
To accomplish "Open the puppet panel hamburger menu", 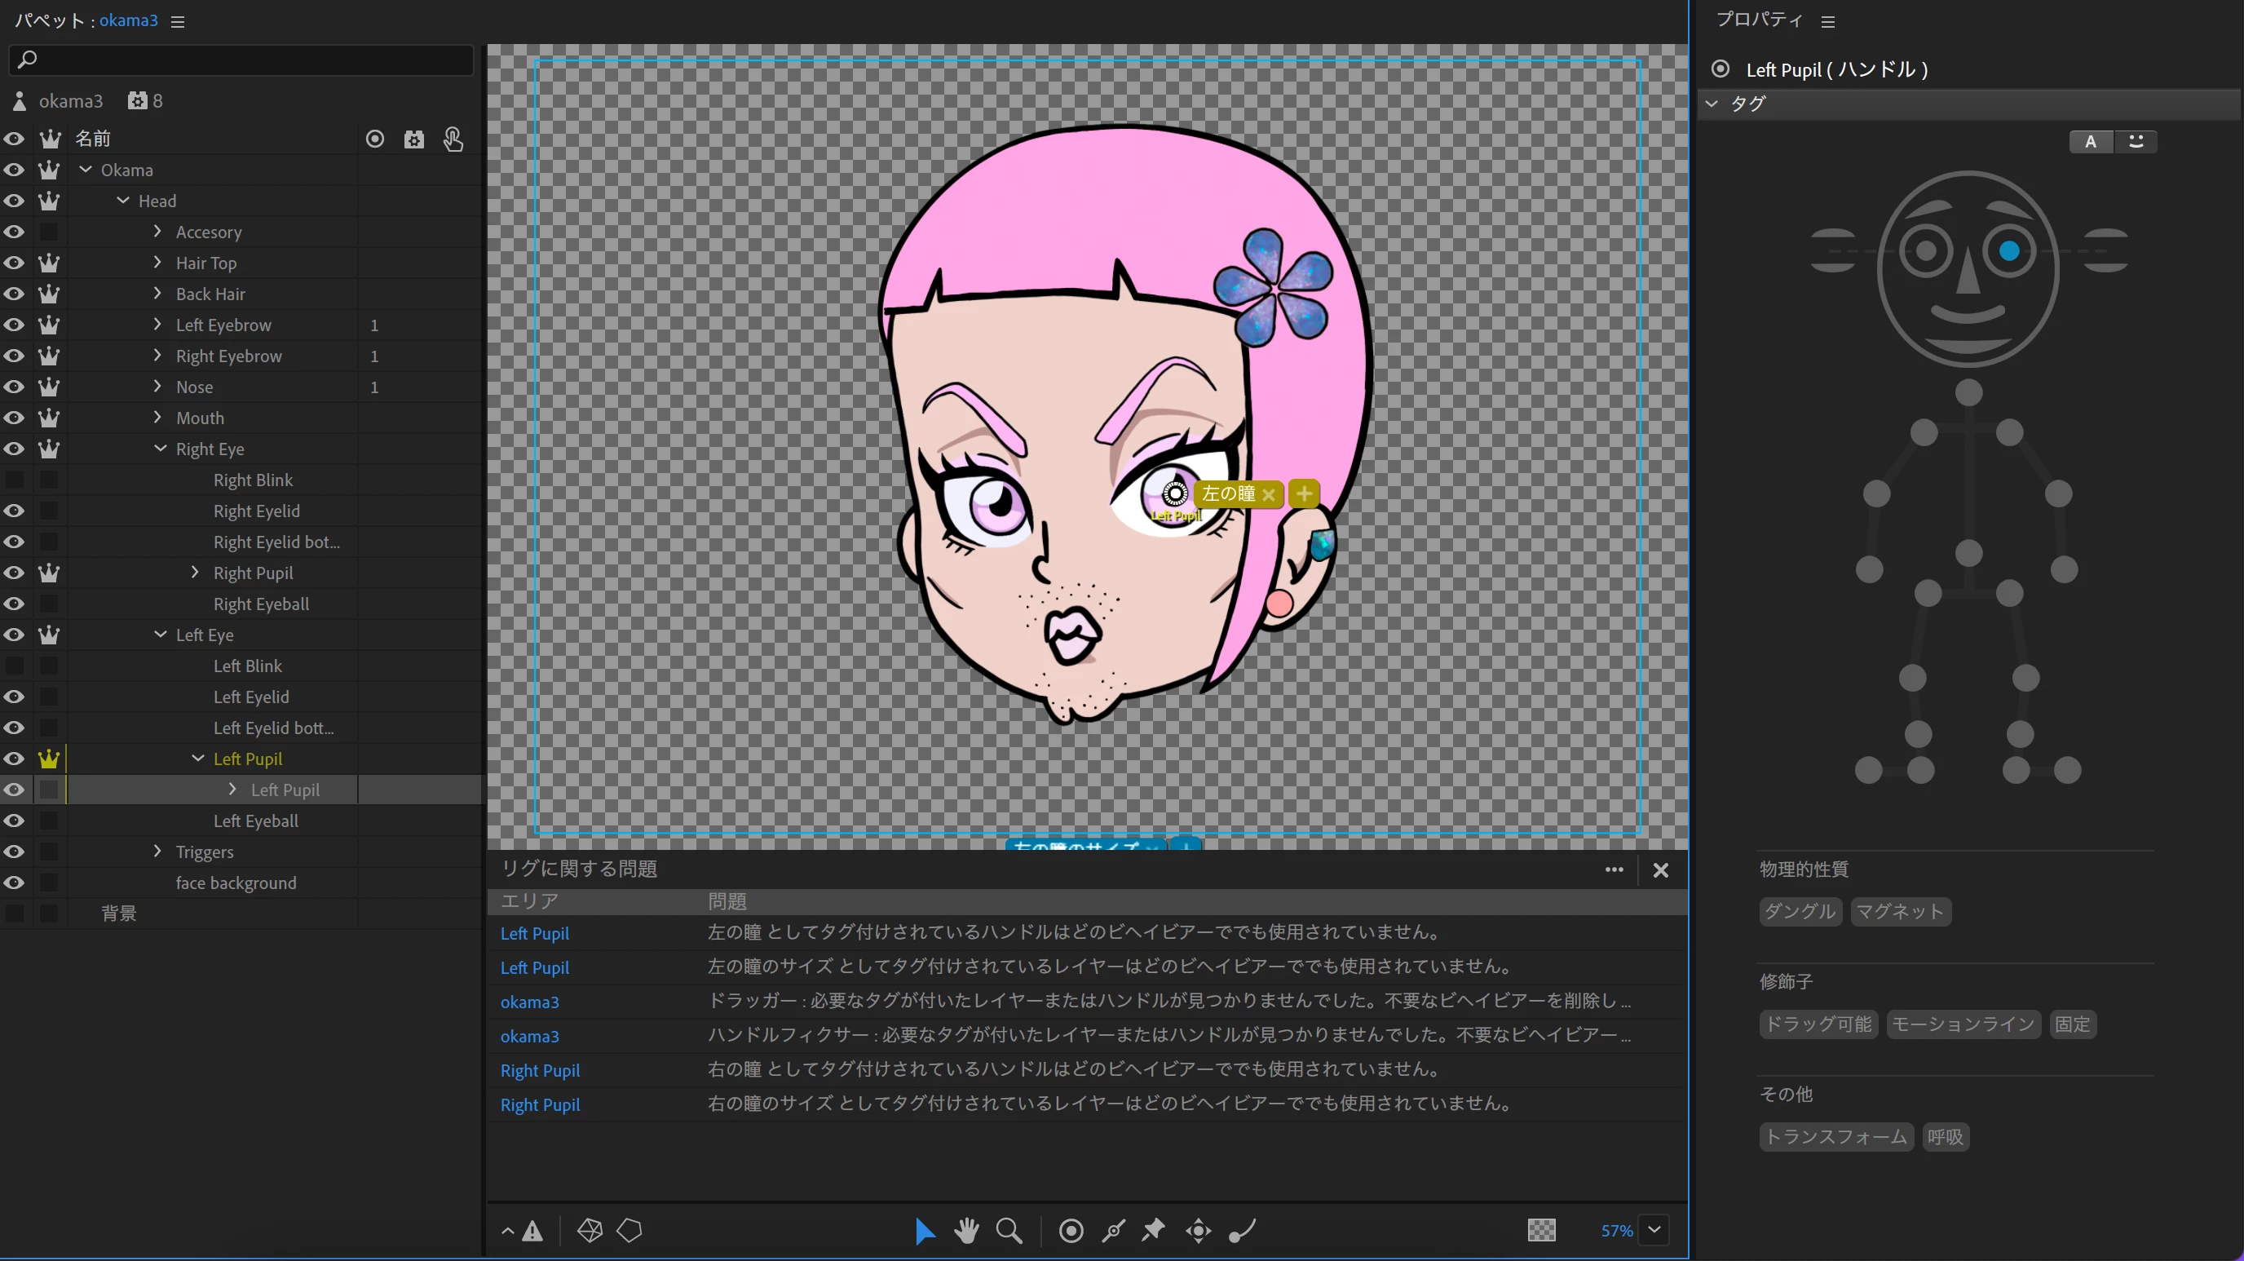I will point(178,22).
